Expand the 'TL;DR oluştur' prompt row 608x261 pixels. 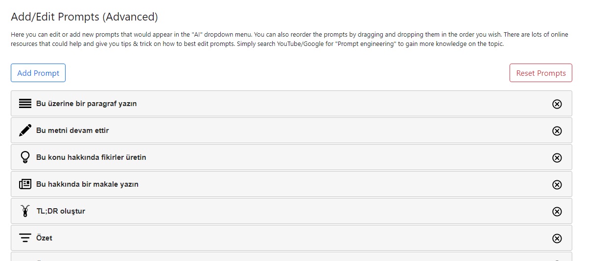click(291, 211)
